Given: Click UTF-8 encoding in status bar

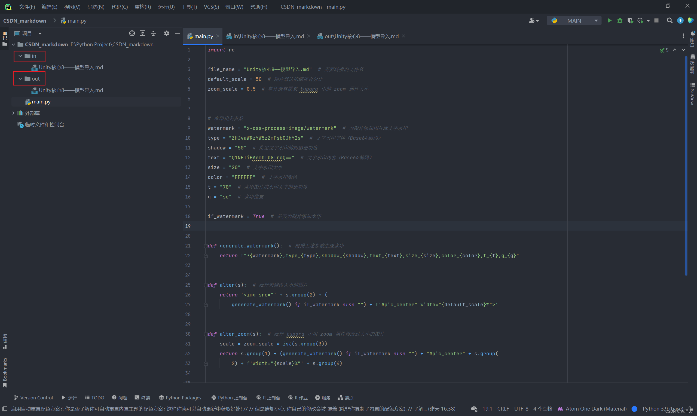Looking at the screenshot, I should (x=521, y=409).
